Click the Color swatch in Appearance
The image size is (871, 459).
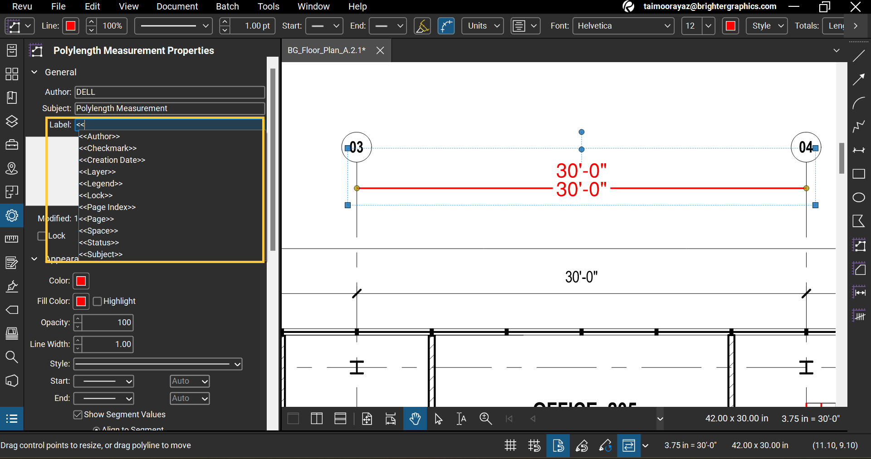click(x=81, y=281)
